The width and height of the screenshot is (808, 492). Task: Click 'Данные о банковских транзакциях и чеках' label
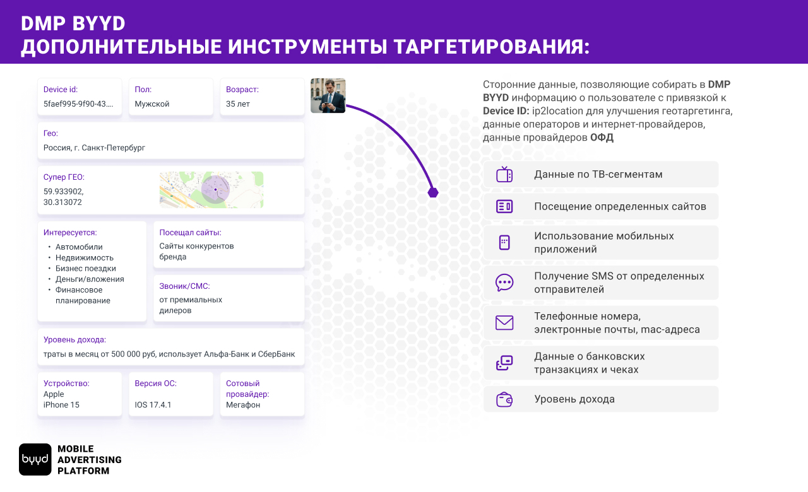pyautogui.click(x=590, y=363)
